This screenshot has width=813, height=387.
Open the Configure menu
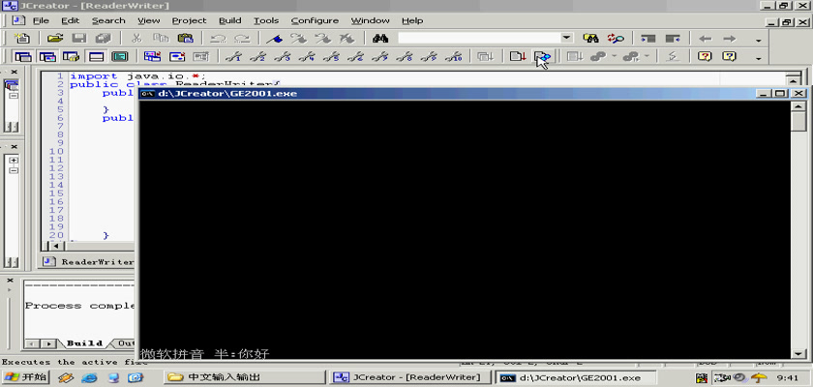tap(315, 20)
